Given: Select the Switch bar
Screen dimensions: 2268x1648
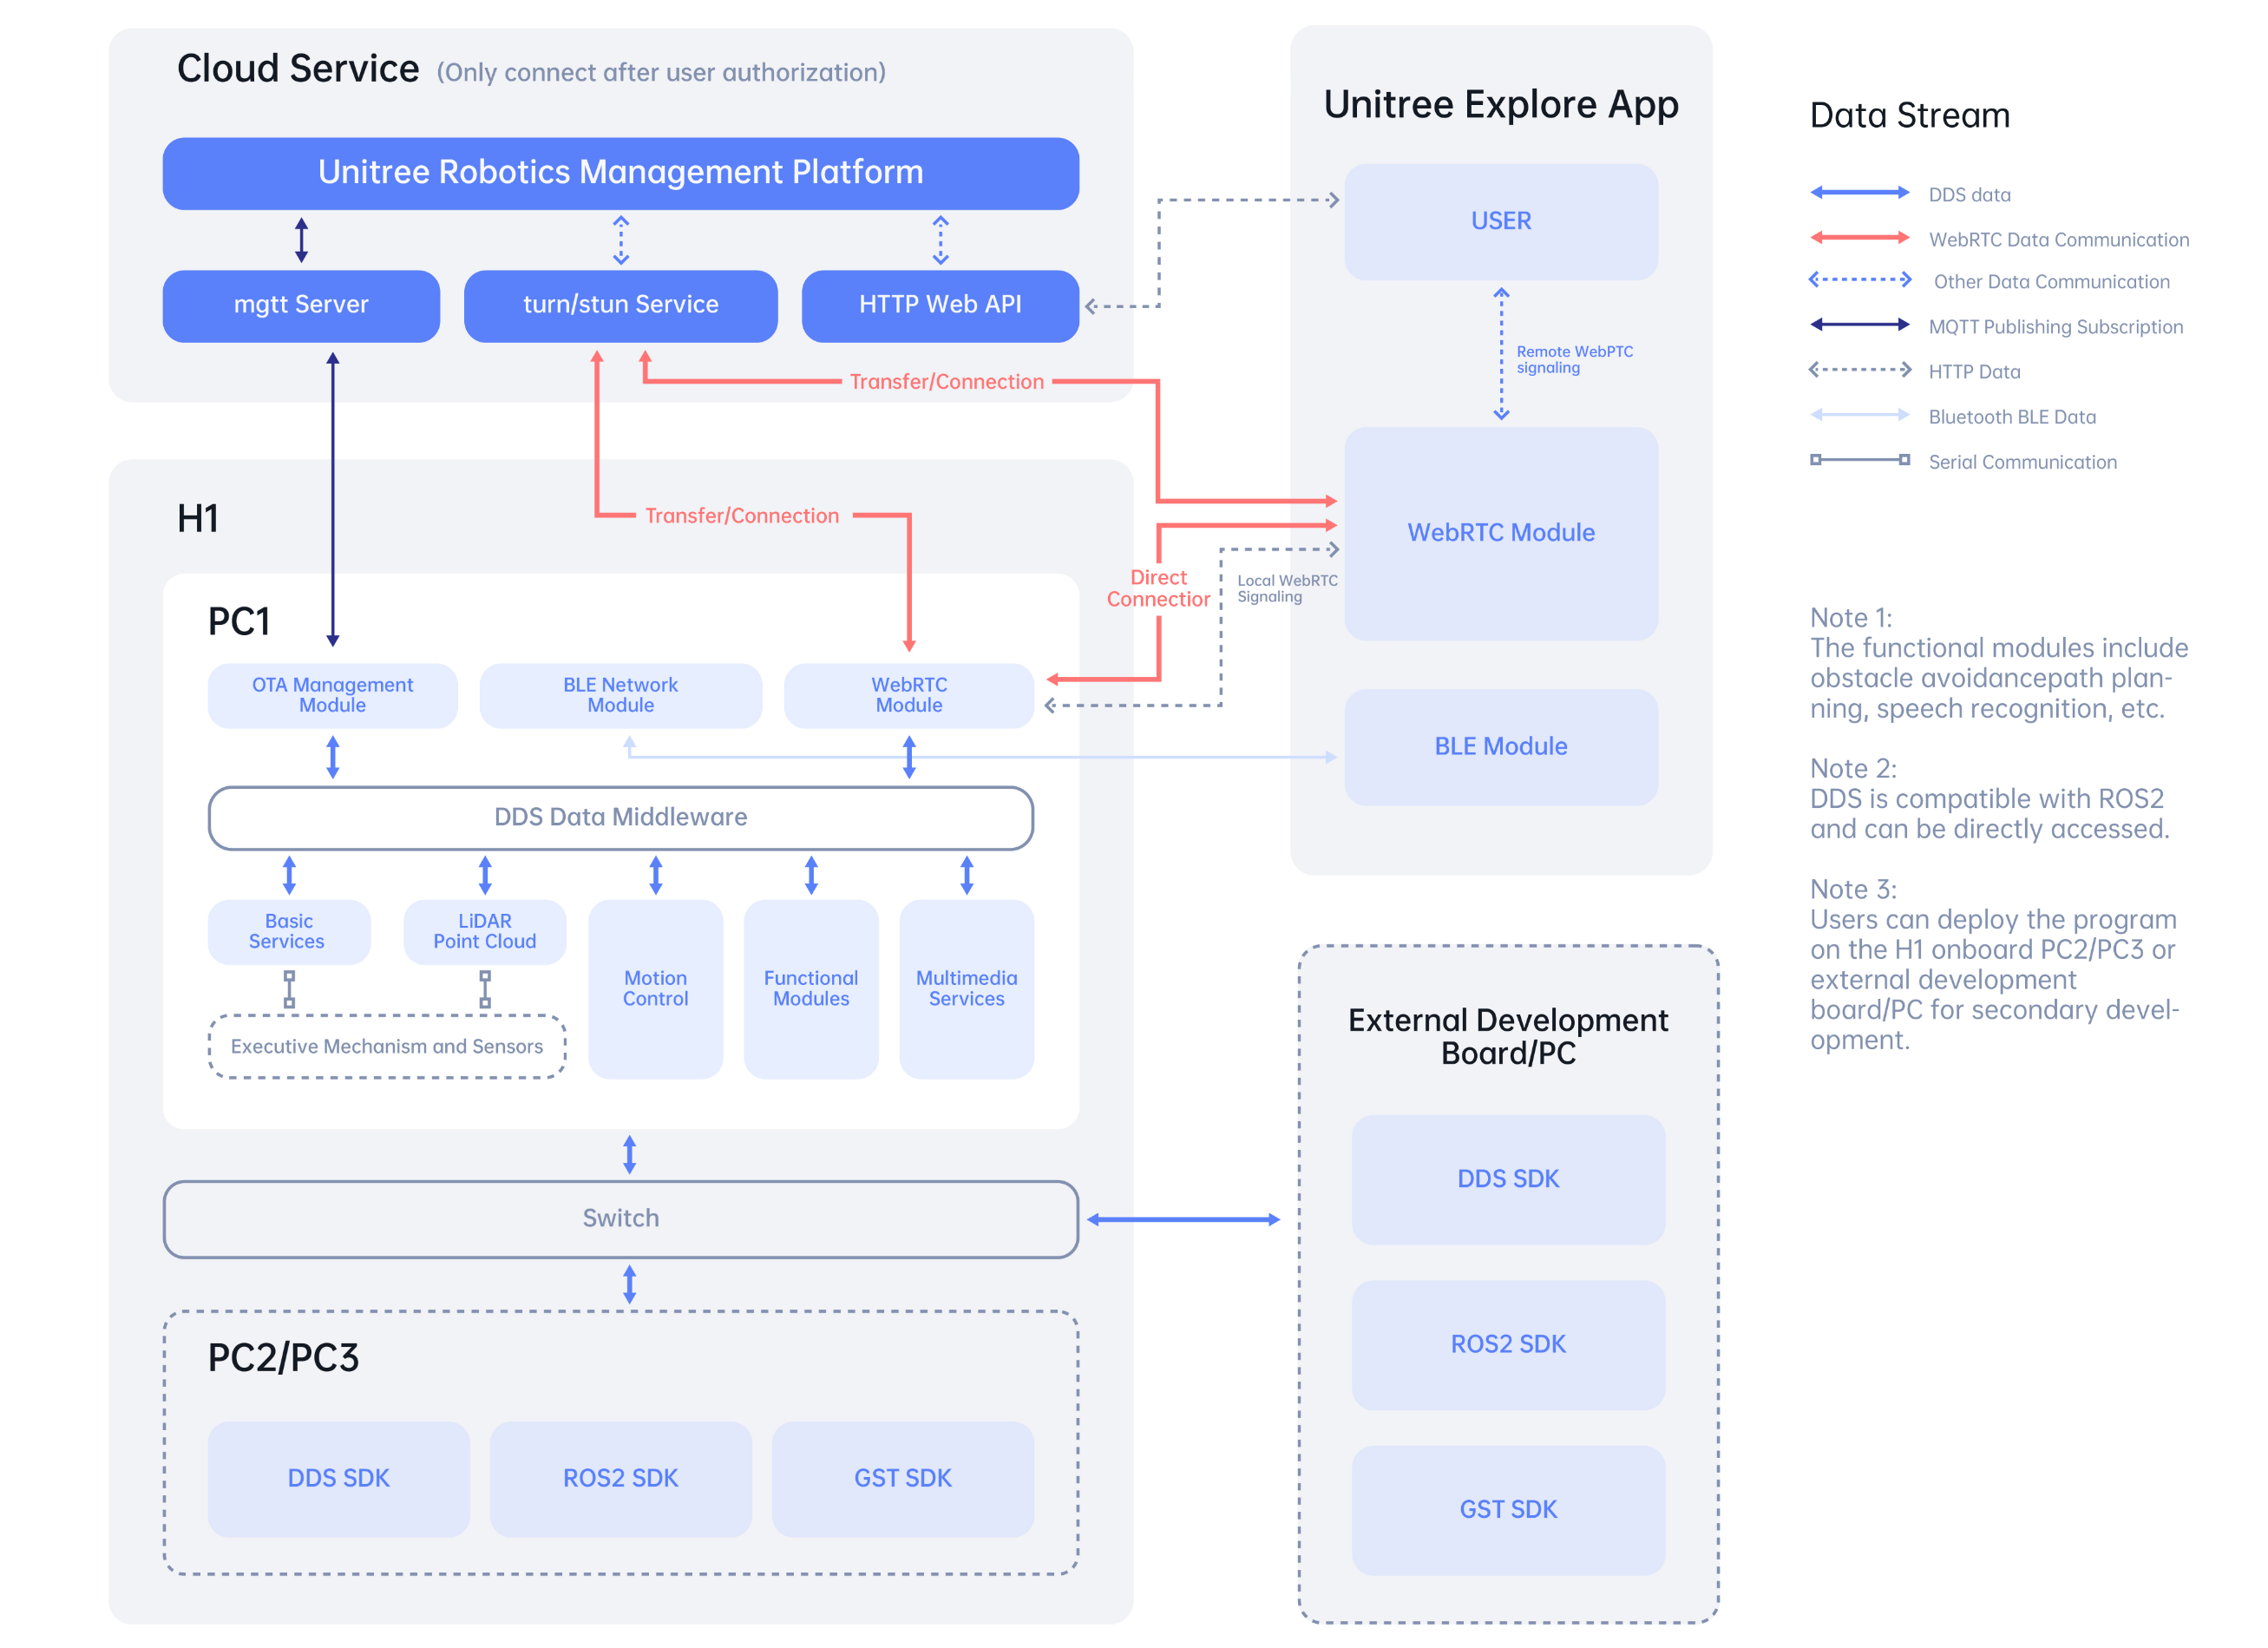Looking at the screenshot, I should 620,1219.
